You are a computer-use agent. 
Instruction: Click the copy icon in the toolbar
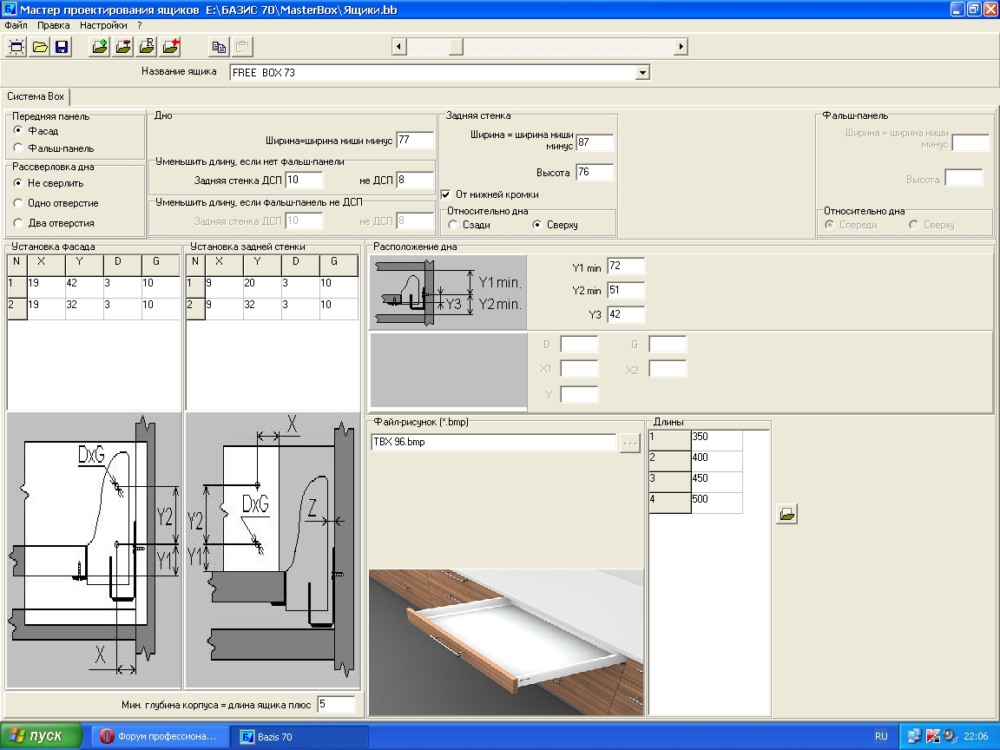click(219, 47)
